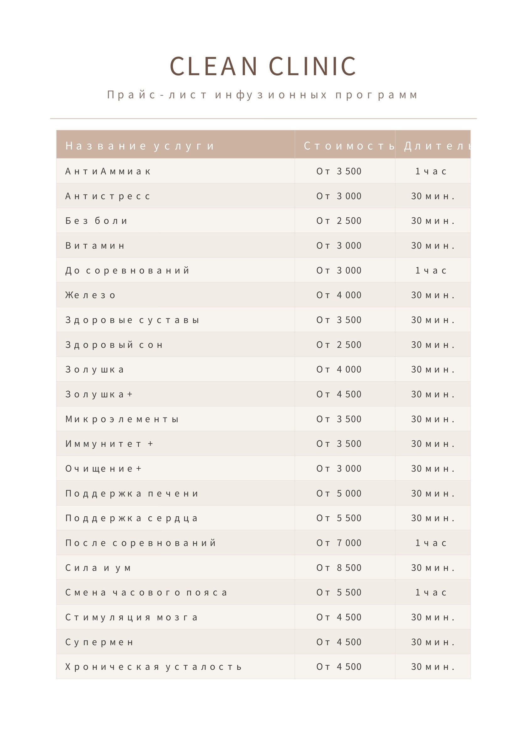Click the CLEAN CLINIC title
This screenshot has width=527, height=745.
(263, 66)
